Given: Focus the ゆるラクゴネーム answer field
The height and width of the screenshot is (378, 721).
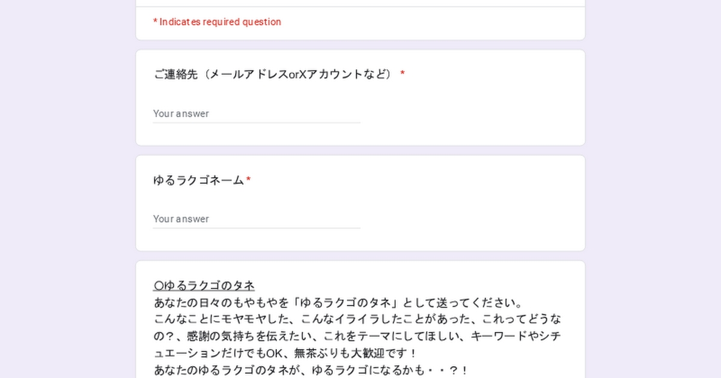Looking at the screenshot, I should pyautogui.click(x=257, y=219).
